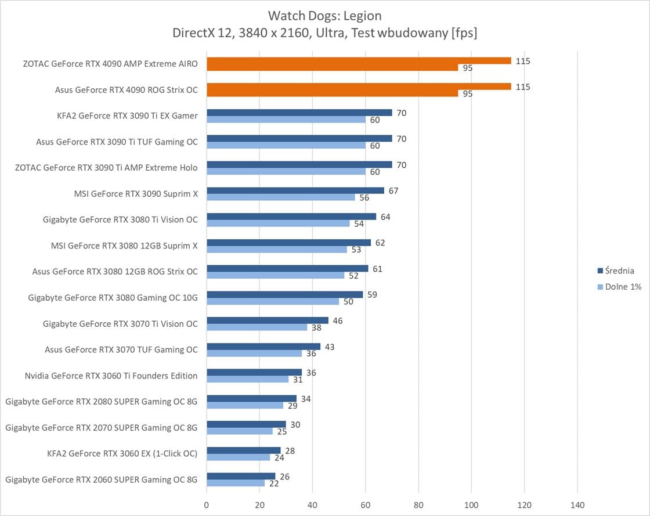The height and width of the screenshot is (516, 650).
Task: Select the 'Dolne 1%' legend label
Action: tap(623, 287)
